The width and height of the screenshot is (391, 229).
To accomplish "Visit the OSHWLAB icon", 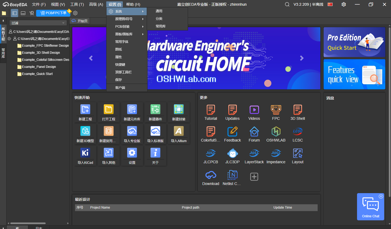I will pyautogui.click(x=276, y=131).
